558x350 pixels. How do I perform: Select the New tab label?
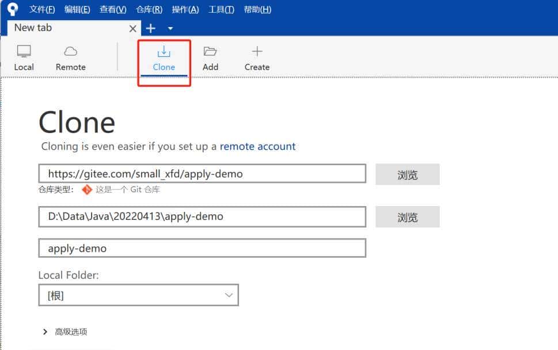tap(32, 28)
